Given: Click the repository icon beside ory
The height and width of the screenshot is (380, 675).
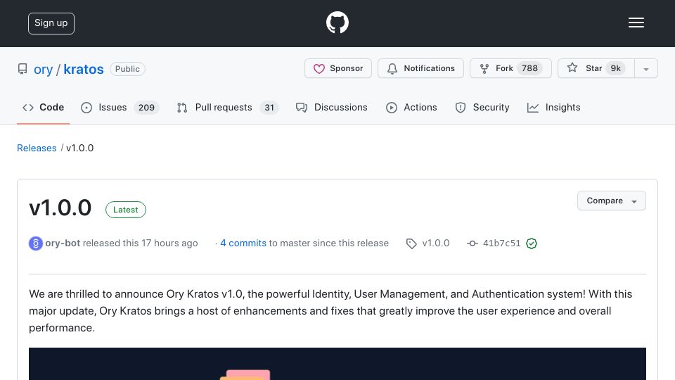Looking at the screenshot, I should (x=22, y=69).
